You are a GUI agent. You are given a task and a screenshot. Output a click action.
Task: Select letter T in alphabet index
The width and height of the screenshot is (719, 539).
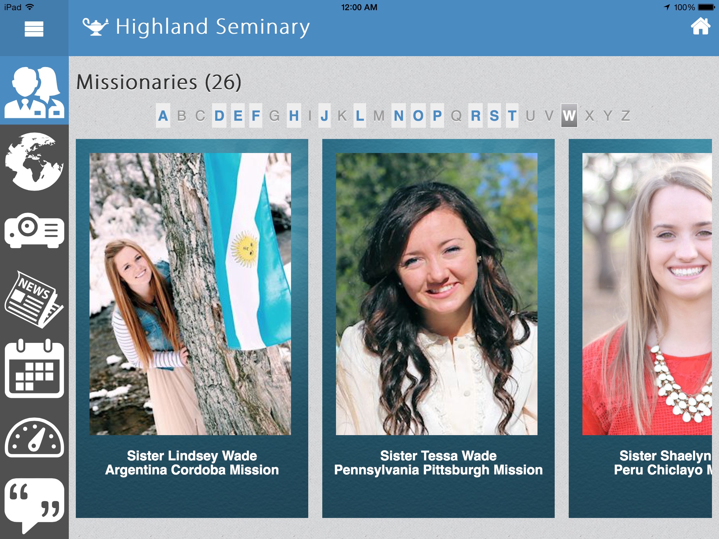512,115
